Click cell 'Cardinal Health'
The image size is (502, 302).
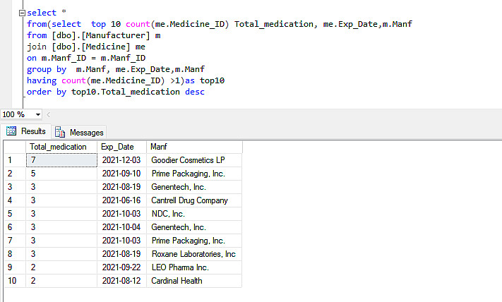click(194, 281)
